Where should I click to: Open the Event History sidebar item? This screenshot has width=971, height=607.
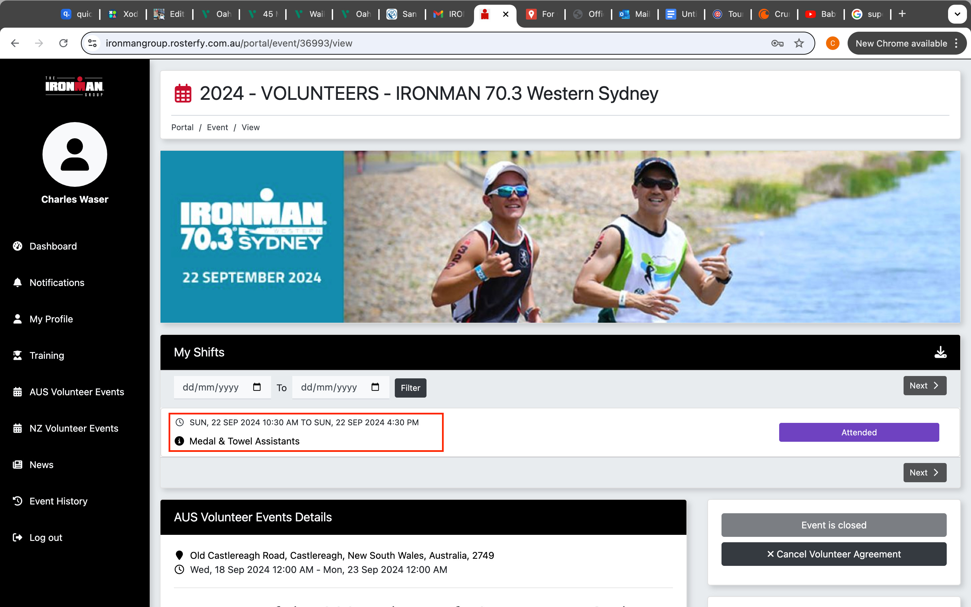tap(58, 501)
